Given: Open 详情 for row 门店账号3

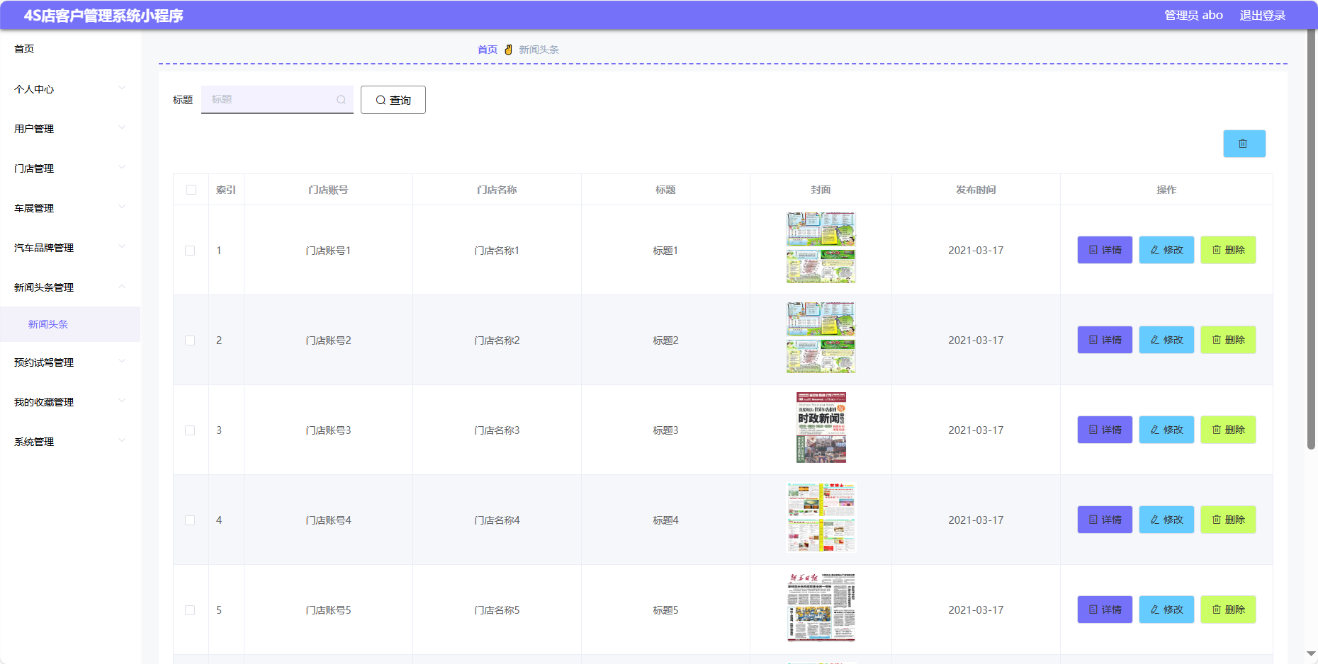Looking at the screenshot, I should point(1105,430).
